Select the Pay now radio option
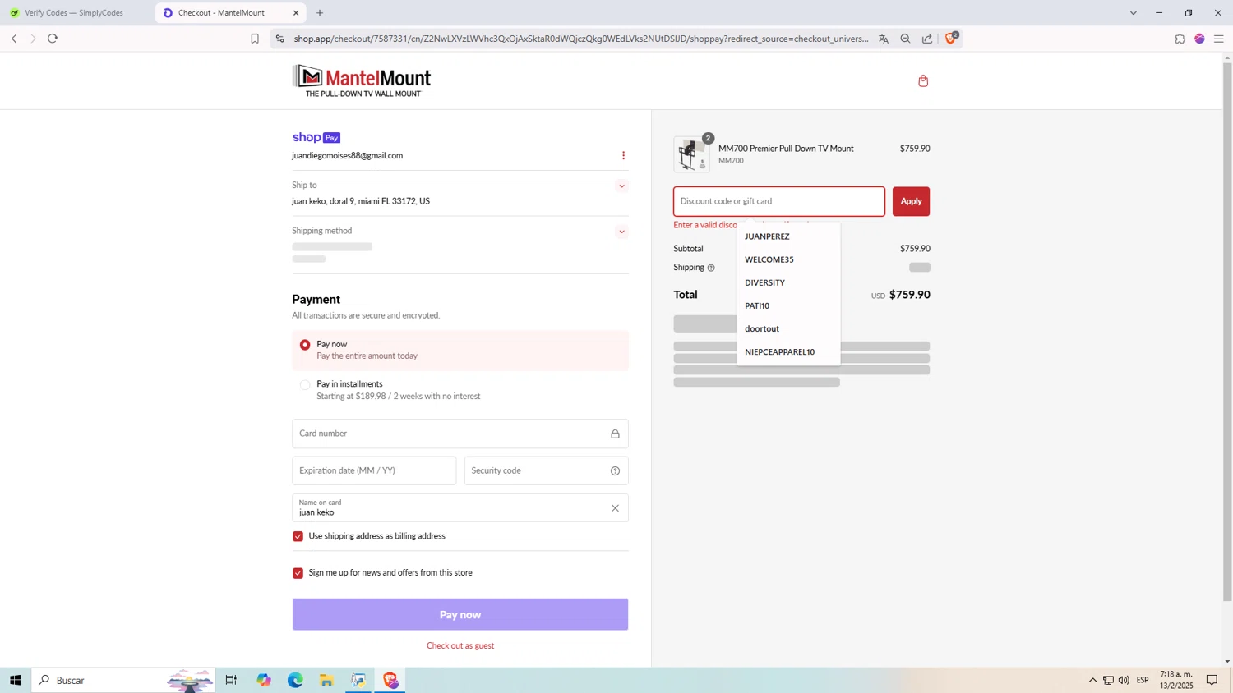Image resolution: width=1233 pixels, height=693 pixels. (x=305, y=345)
